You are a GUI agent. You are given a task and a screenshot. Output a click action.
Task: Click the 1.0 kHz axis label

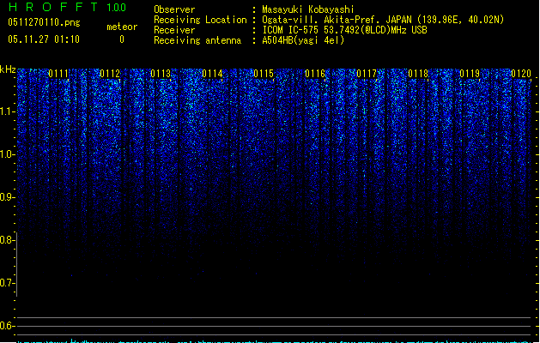[7, 154]
